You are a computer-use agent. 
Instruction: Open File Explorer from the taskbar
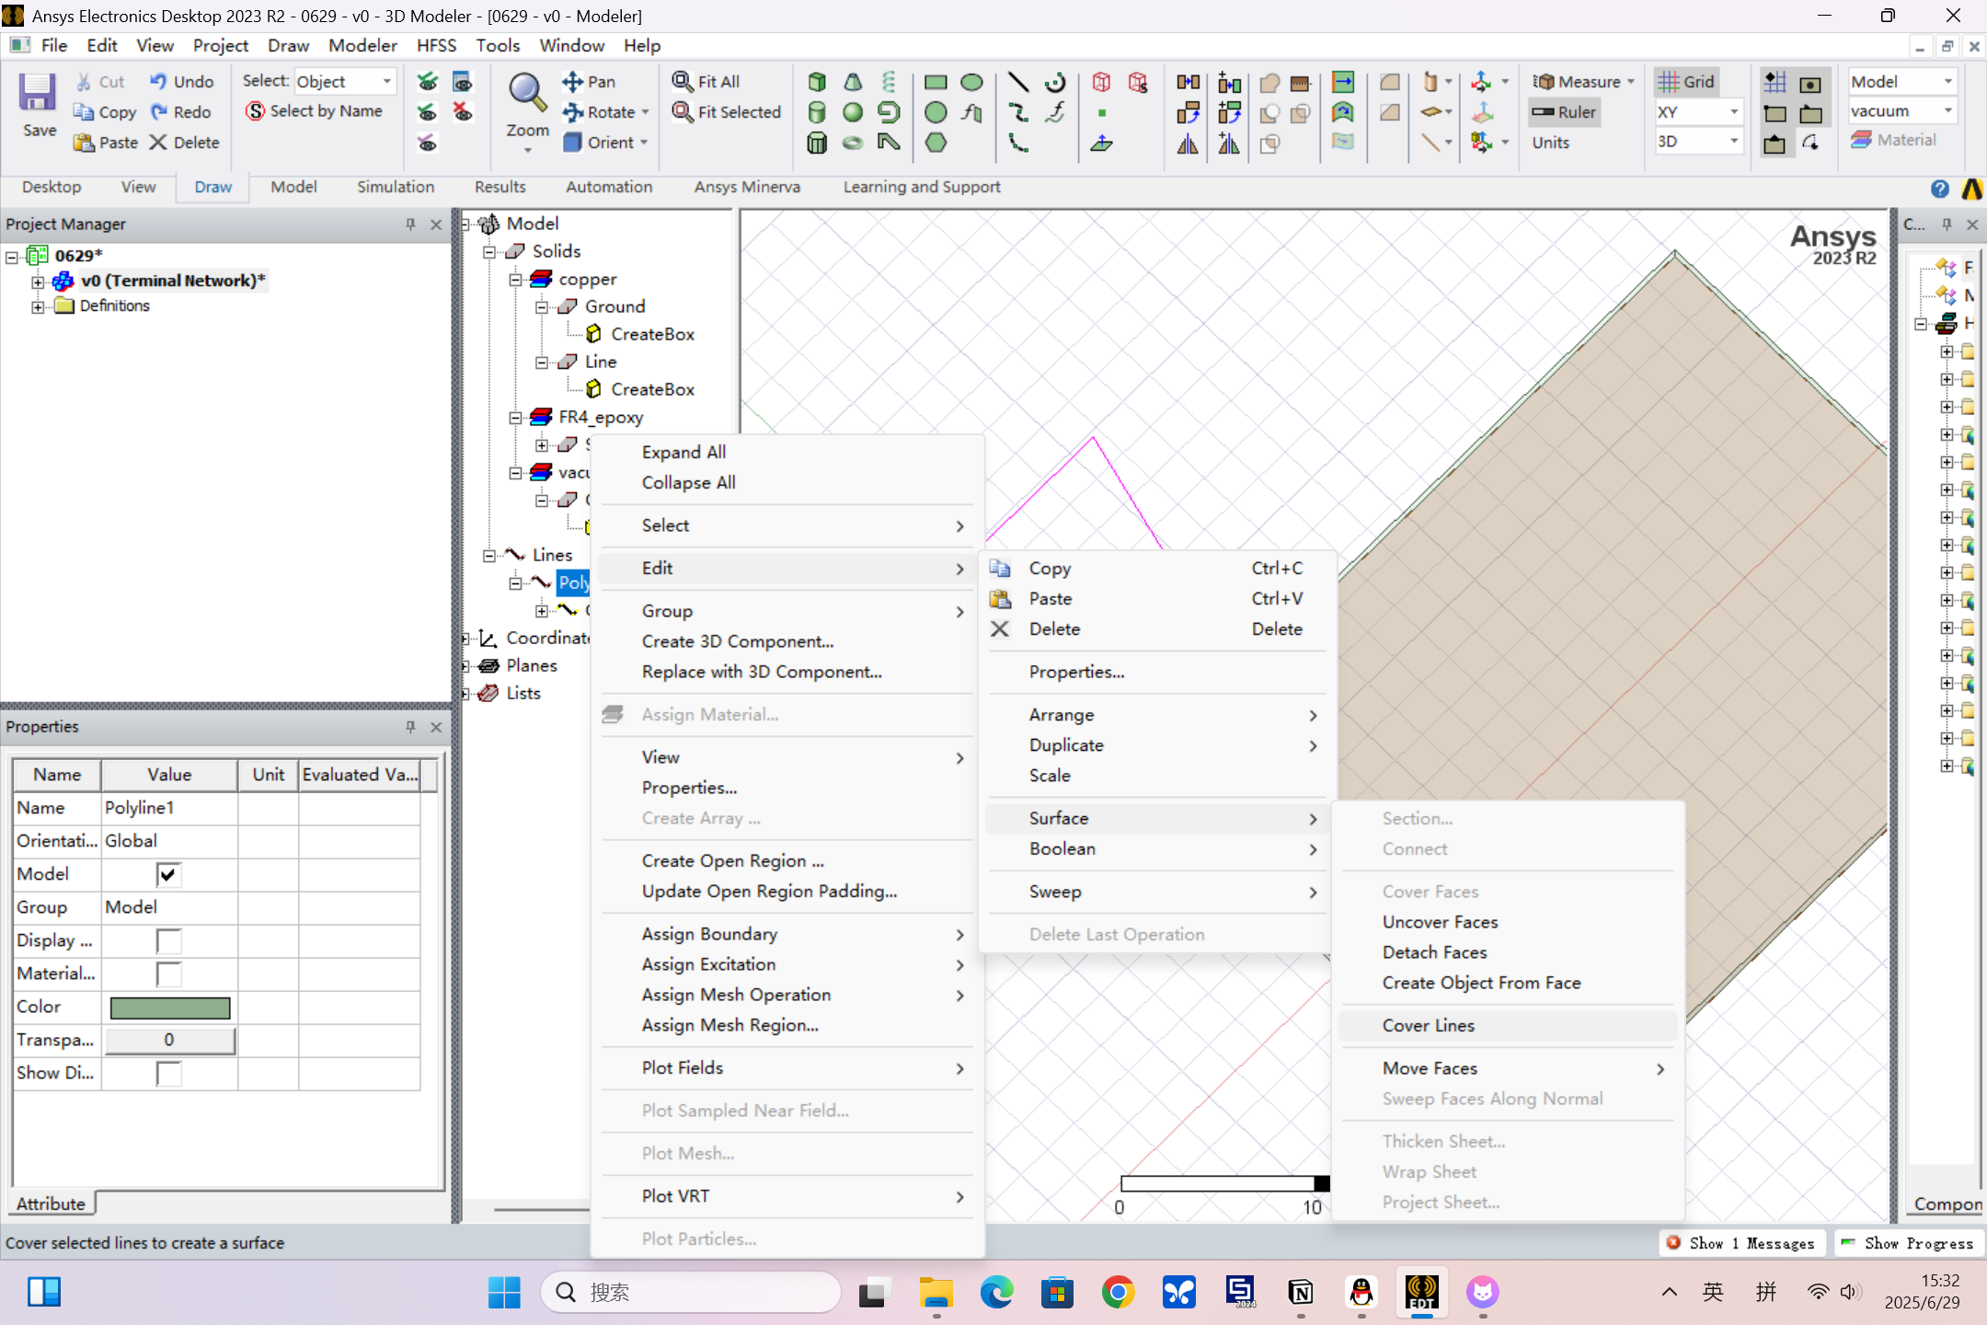pos(936,1292)
